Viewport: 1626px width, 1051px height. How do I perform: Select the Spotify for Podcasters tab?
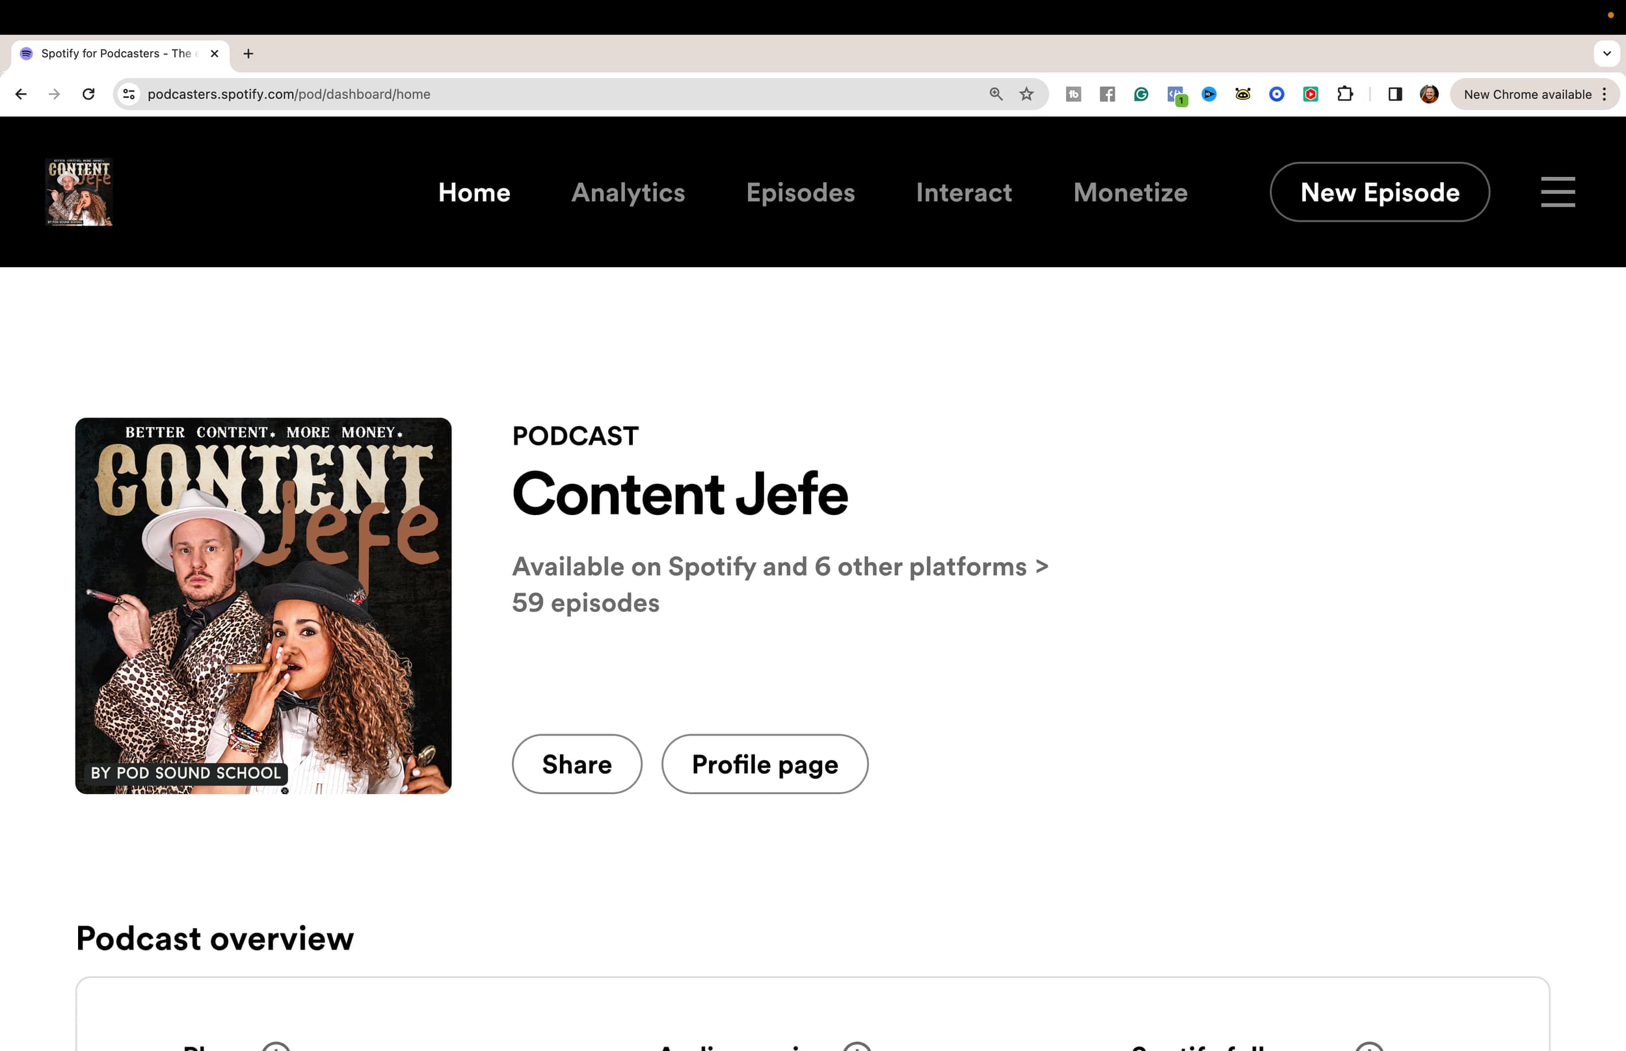[x=120, y=54]
